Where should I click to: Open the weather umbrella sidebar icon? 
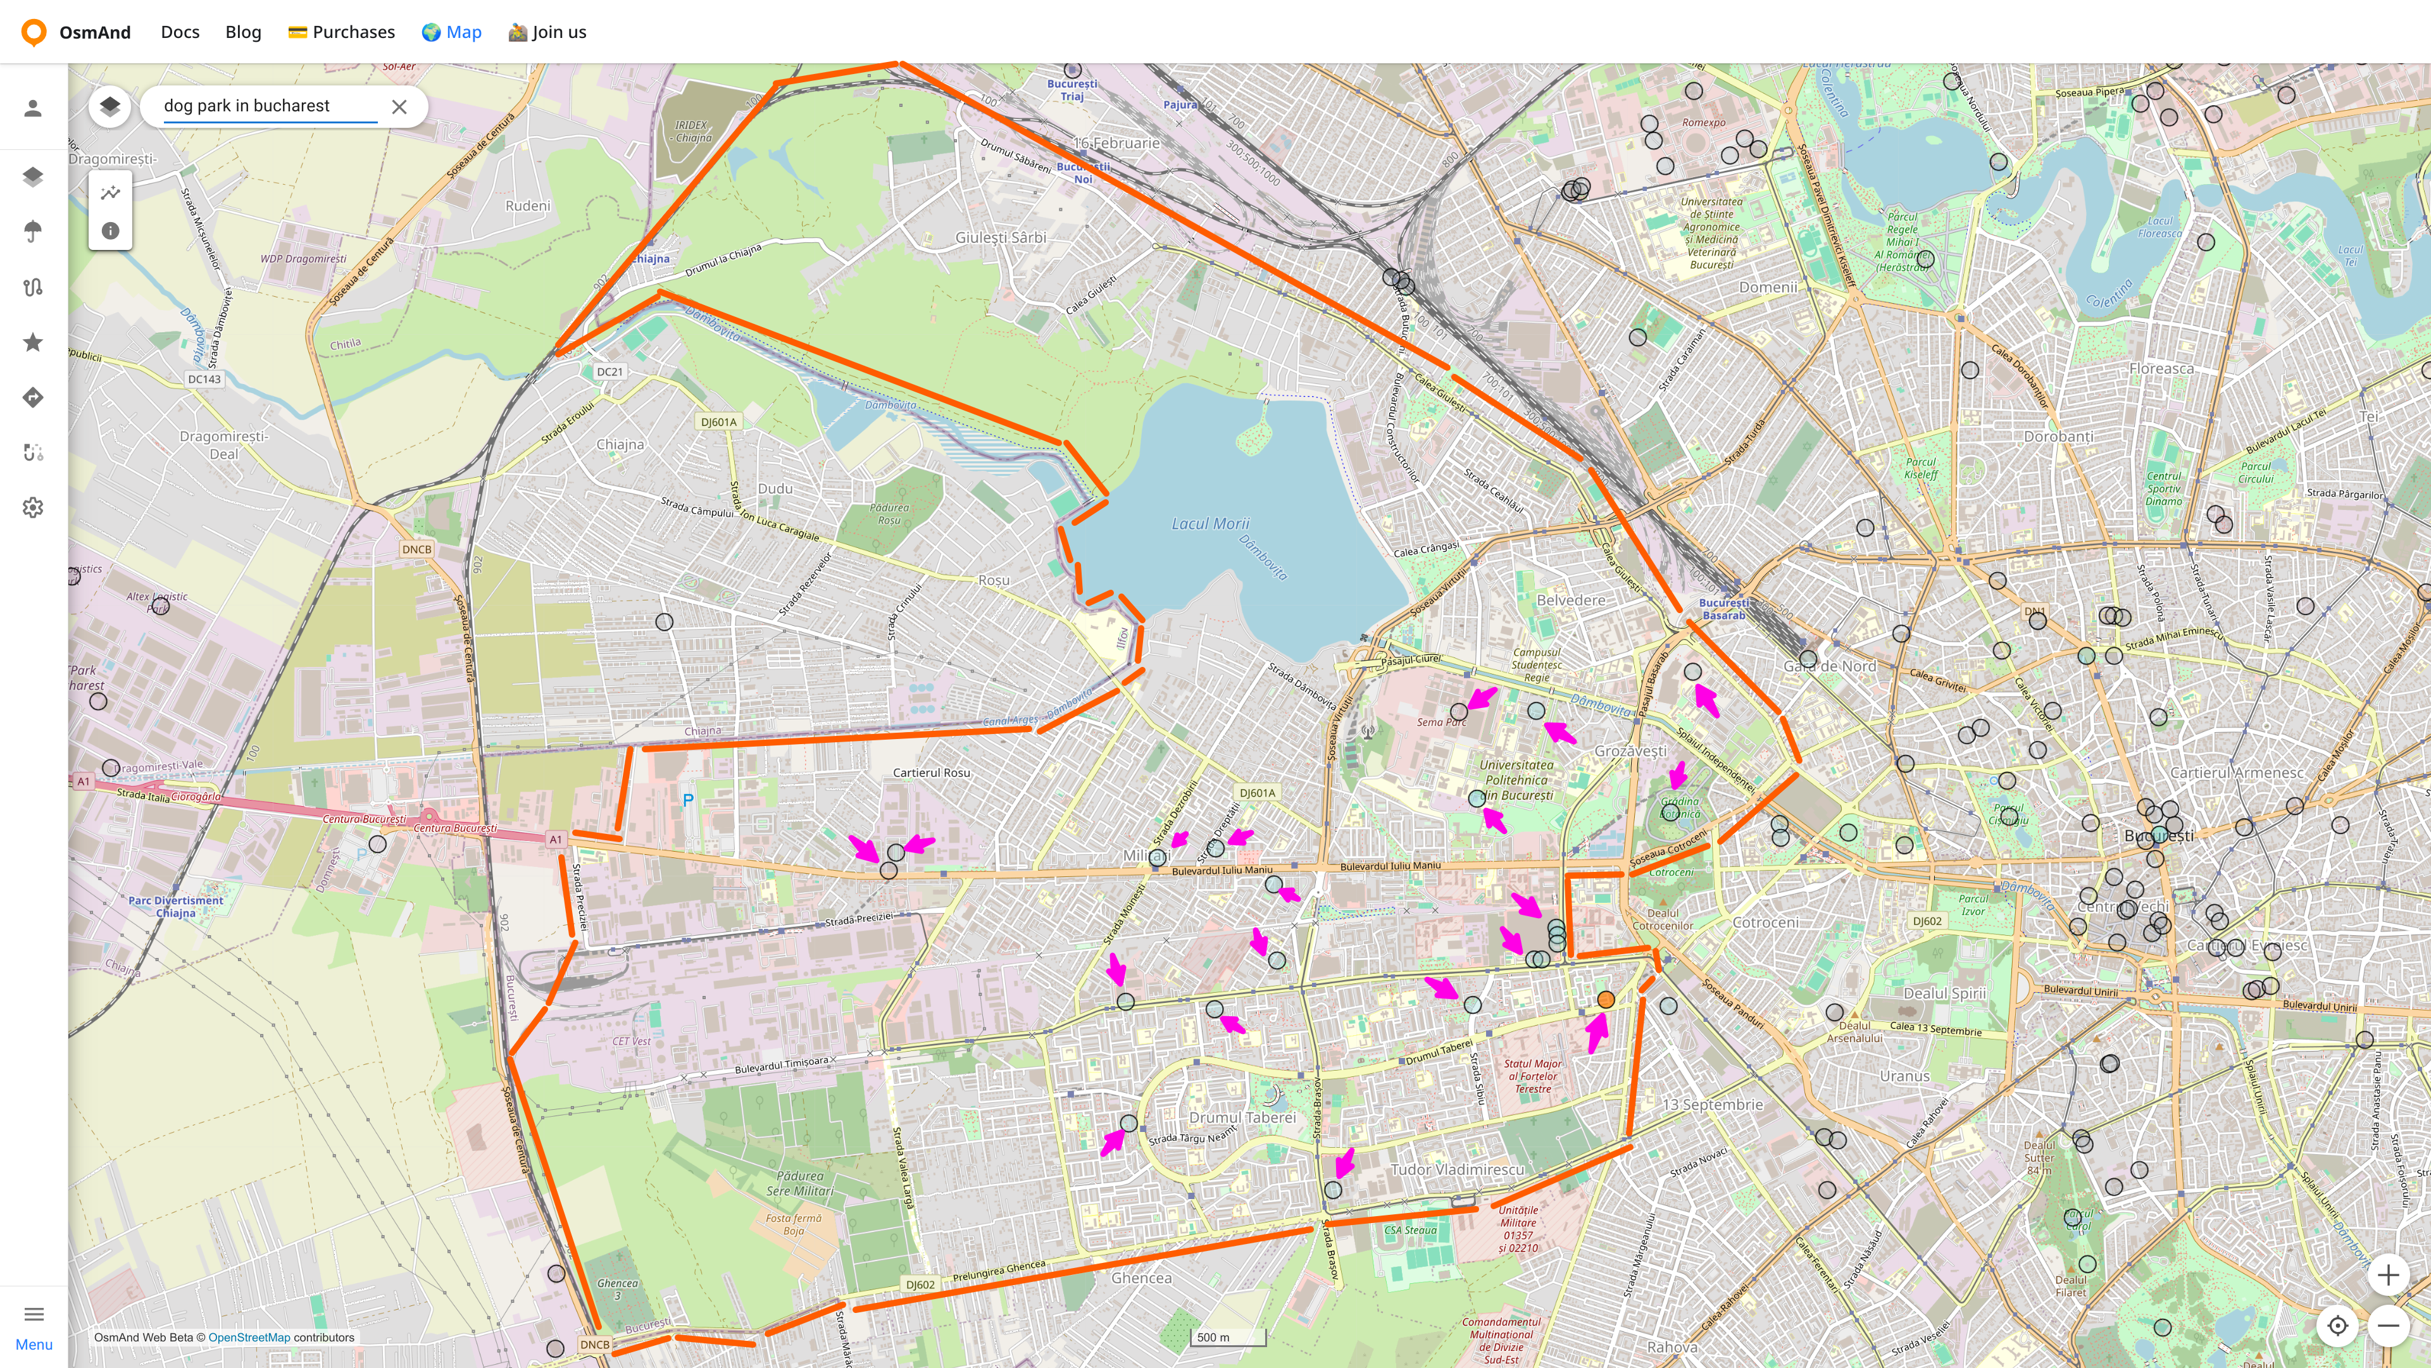tap(33, 231)
